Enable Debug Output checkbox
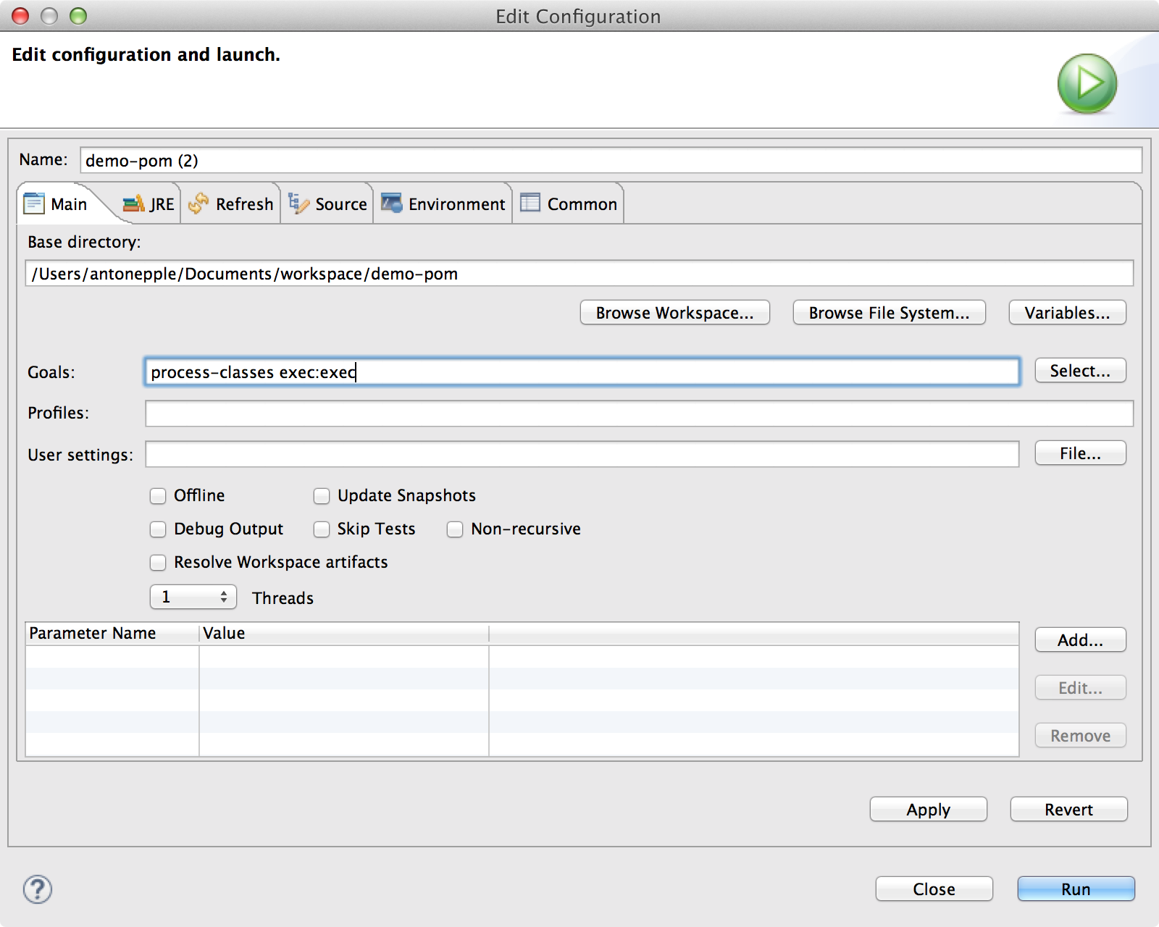 (x=158, y=529)
